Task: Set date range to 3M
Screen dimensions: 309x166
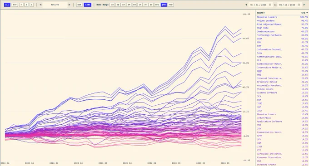Action: pos(129,5)
